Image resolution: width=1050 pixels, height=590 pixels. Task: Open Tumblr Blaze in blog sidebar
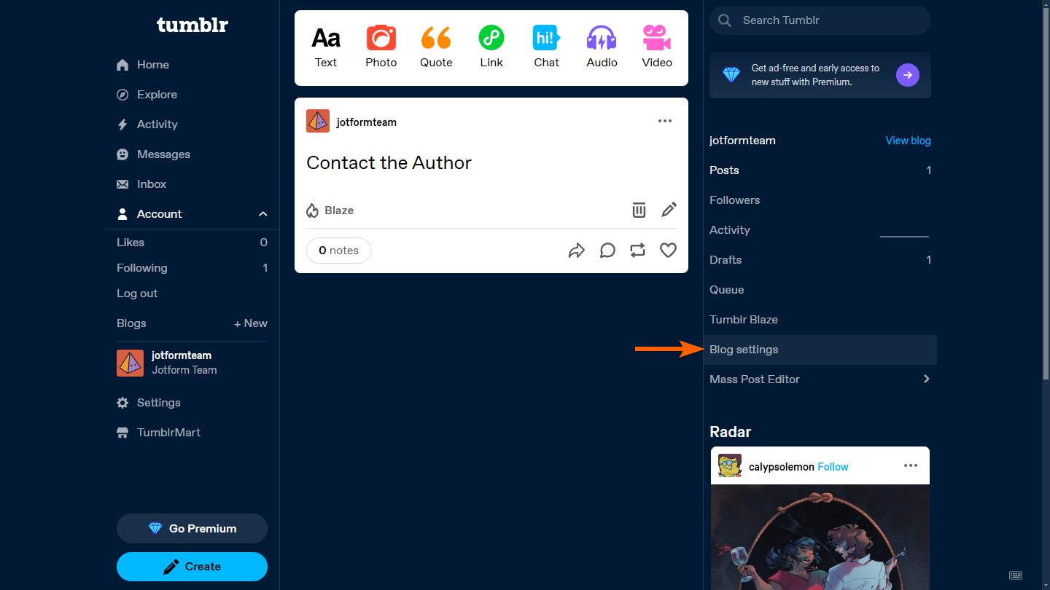pyautogui.click(x=820, y=320)
